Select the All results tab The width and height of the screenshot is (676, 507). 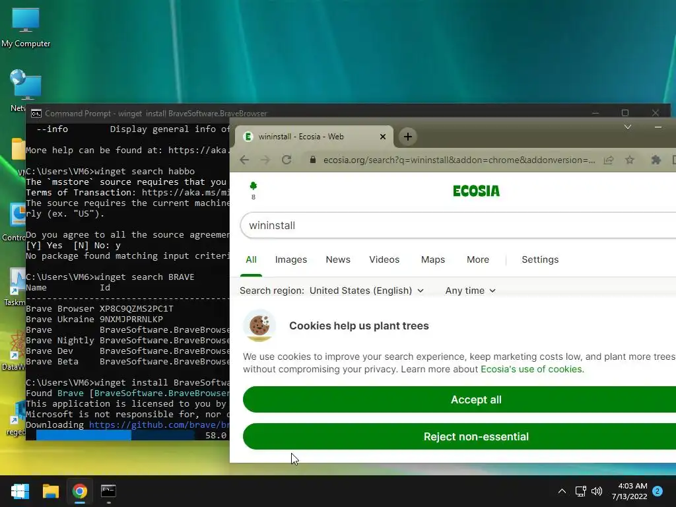click(251, 259)
